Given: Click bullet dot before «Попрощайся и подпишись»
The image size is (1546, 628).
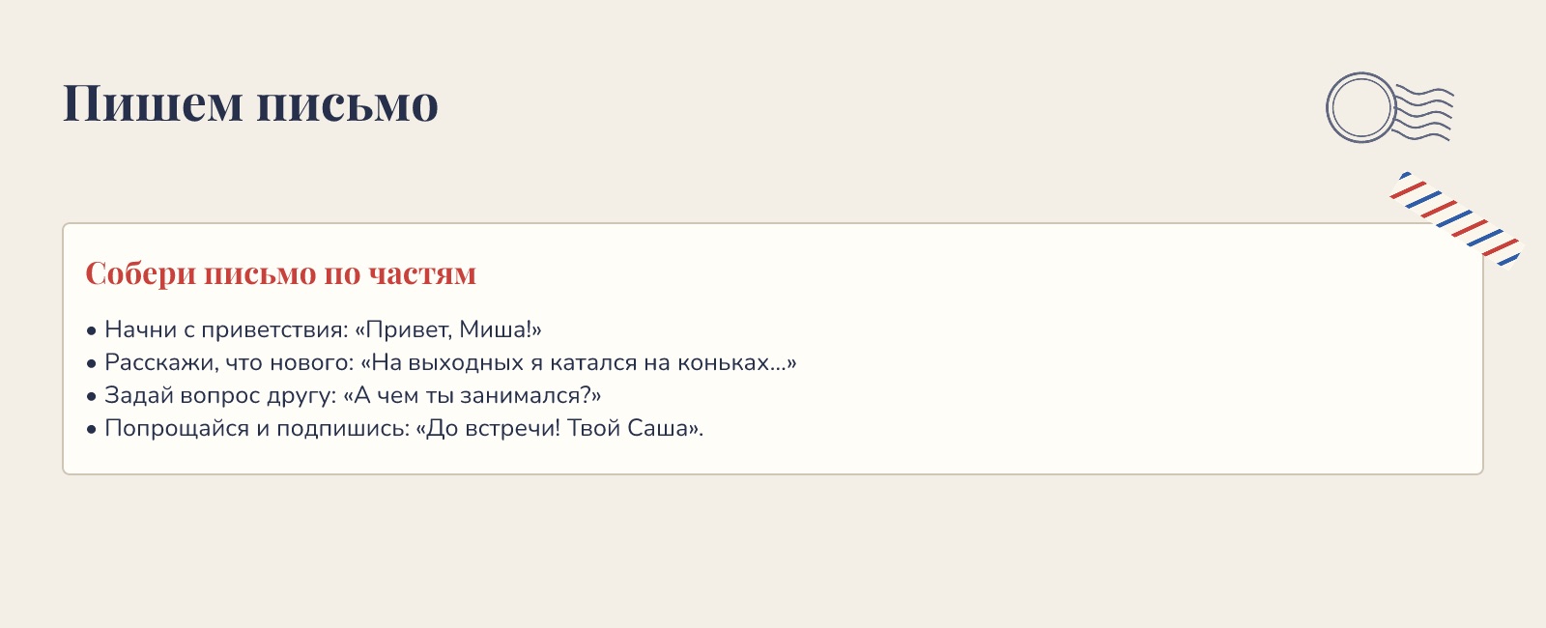Looking at the screenshot, I should click(x=92, y=429).
